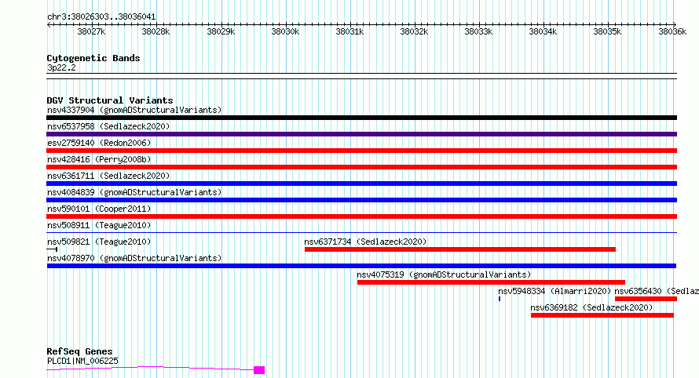Open the nsv6537958 (Sedlazeck2020) label
The image size is (699, 378).
tap(108, 126)
